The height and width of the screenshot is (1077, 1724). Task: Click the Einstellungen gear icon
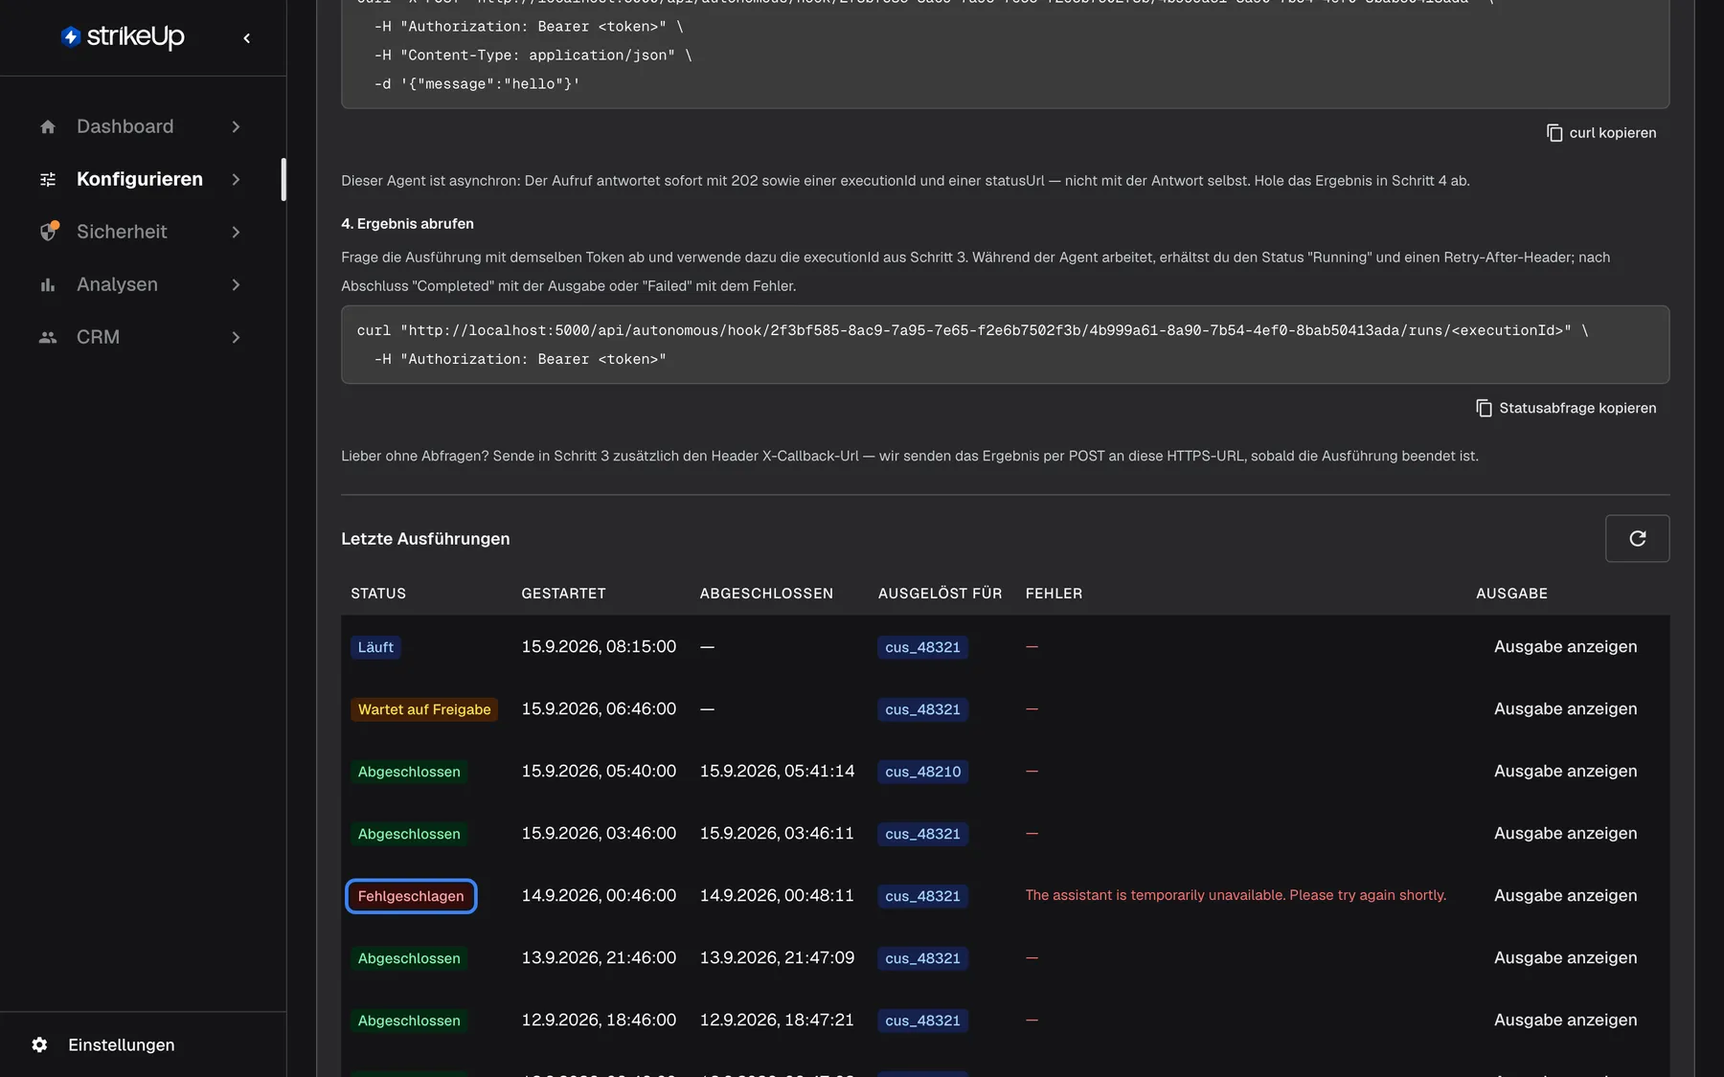point(39,1044)
